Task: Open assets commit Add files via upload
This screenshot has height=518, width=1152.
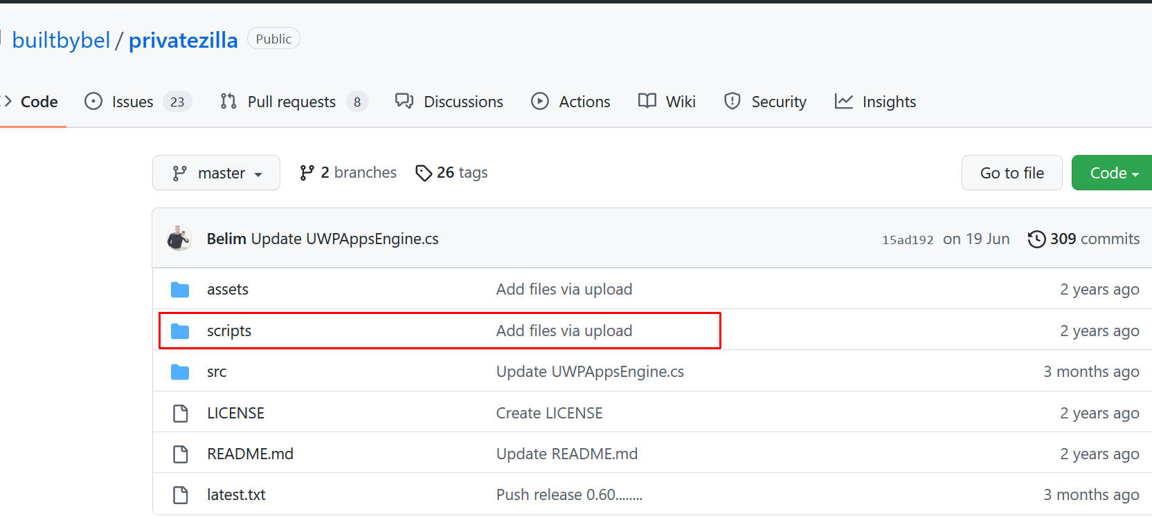Action: tap(564, 289)
